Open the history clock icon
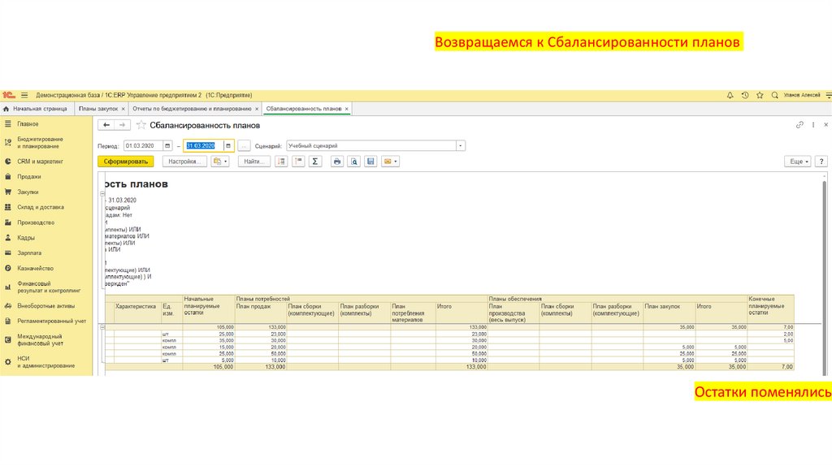The height and width of the screenshot is (466, 832). pos(745,95)
